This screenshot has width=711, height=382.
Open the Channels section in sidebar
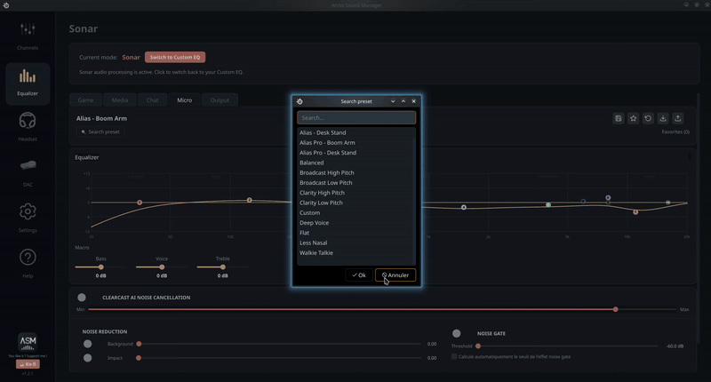click(x=28, y=36)
